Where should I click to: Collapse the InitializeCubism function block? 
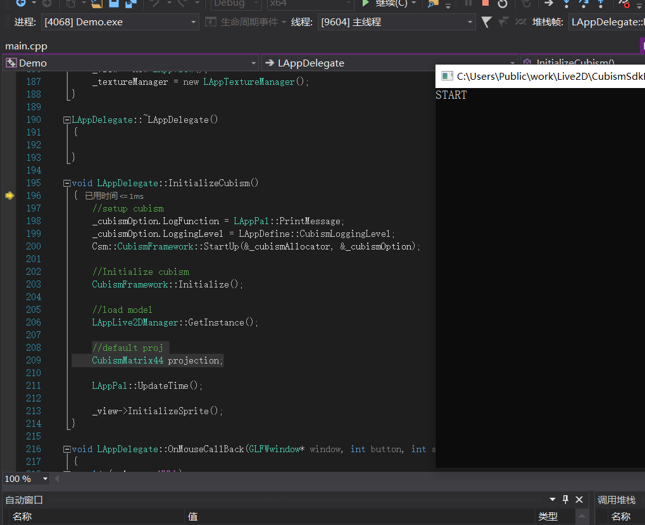(67, 183)
